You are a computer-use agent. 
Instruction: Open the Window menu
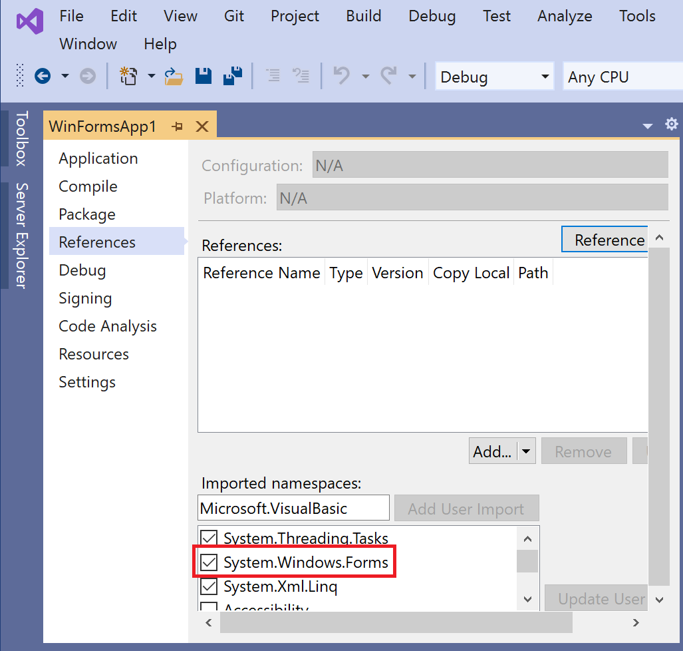click(x=88, y=44)
